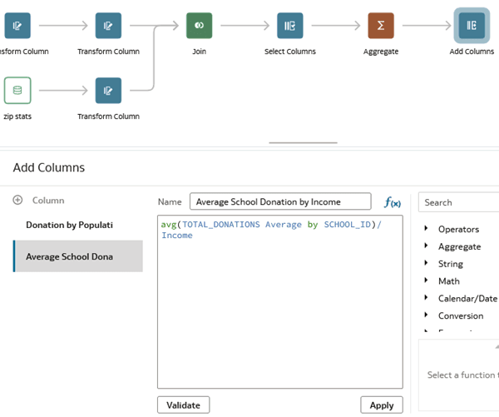Select the Select Columns node icon
This screenshot has height=417, width=499.
click(x=290, y=26)
